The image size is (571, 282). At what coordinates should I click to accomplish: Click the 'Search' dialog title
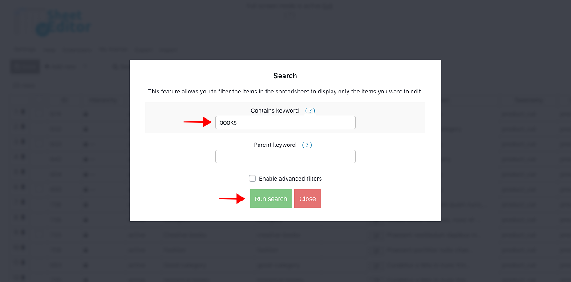click(x=285, y=76)
